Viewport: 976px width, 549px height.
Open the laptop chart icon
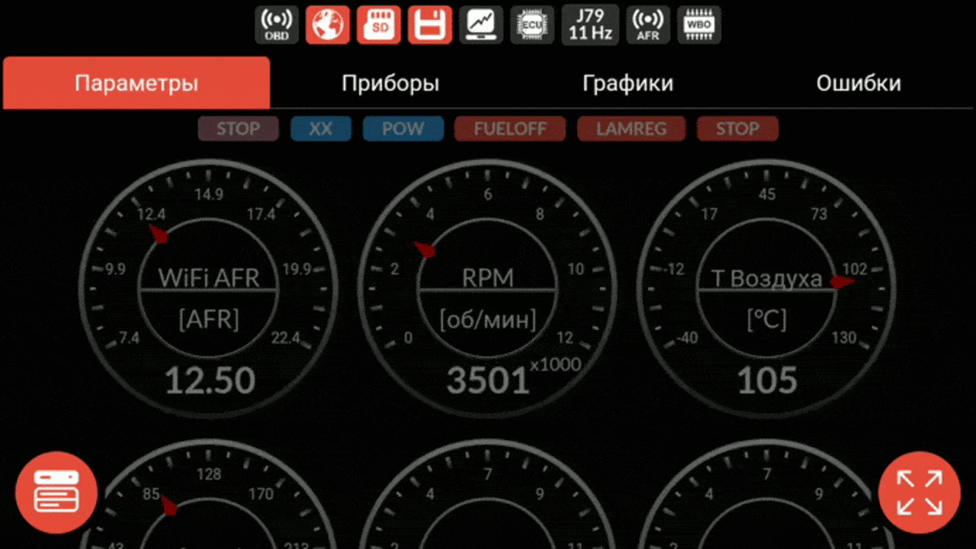click(x=481, y=25)
